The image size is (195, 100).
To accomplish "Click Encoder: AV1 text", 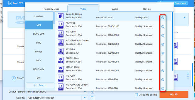I will coord(72,53).
